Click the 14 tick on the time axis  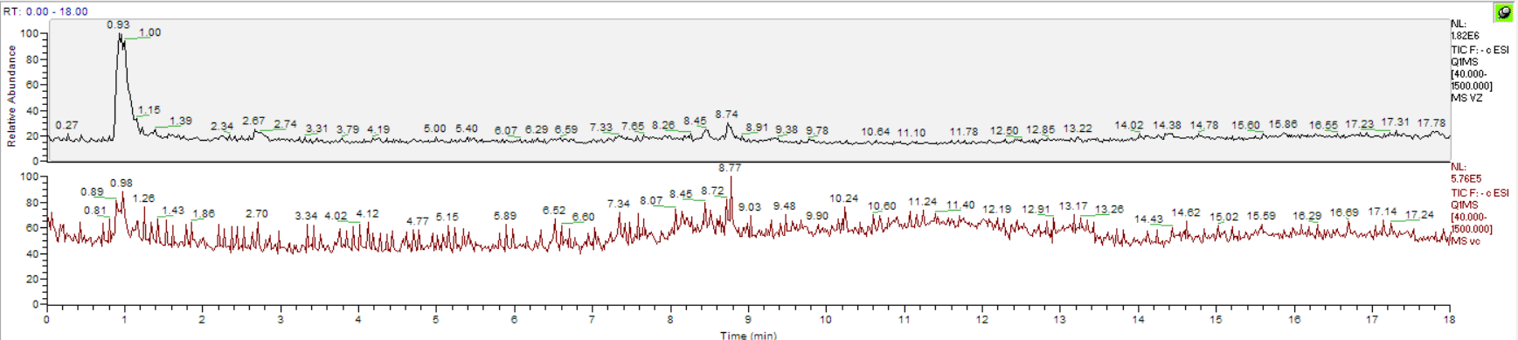[x=1138, y=319]
